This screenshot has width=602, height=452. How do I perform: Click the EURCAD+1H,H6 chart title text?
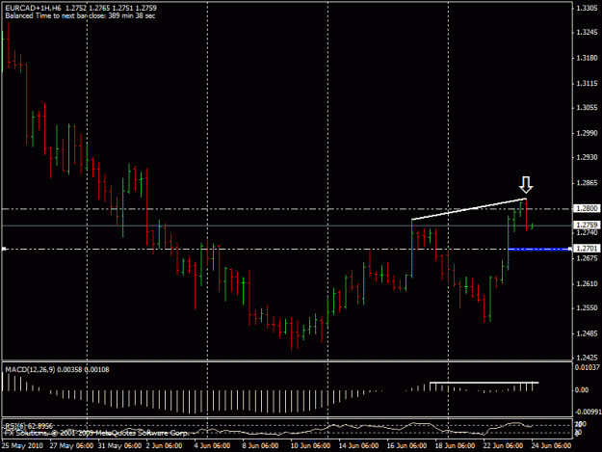click(x=33, y=8)
